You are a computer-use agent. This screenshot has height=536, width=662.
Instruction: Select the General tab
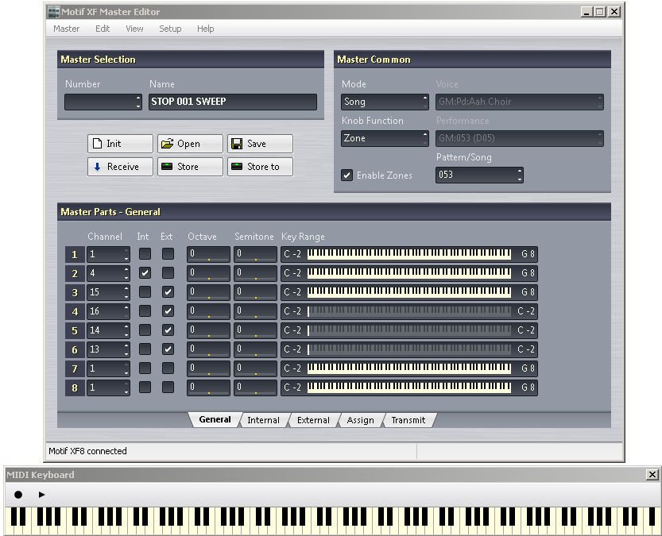(x=215, y=419)
